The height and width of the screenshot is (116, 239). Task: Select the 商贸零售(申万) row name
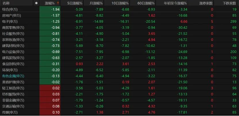tap(13, 27)
